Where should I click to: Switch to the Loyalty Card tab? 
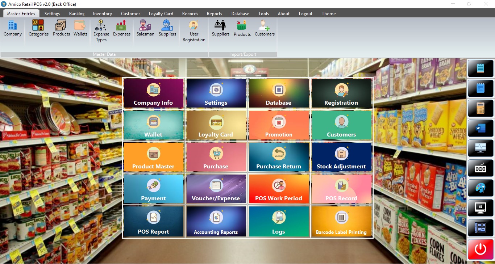[x=161, y=14]
